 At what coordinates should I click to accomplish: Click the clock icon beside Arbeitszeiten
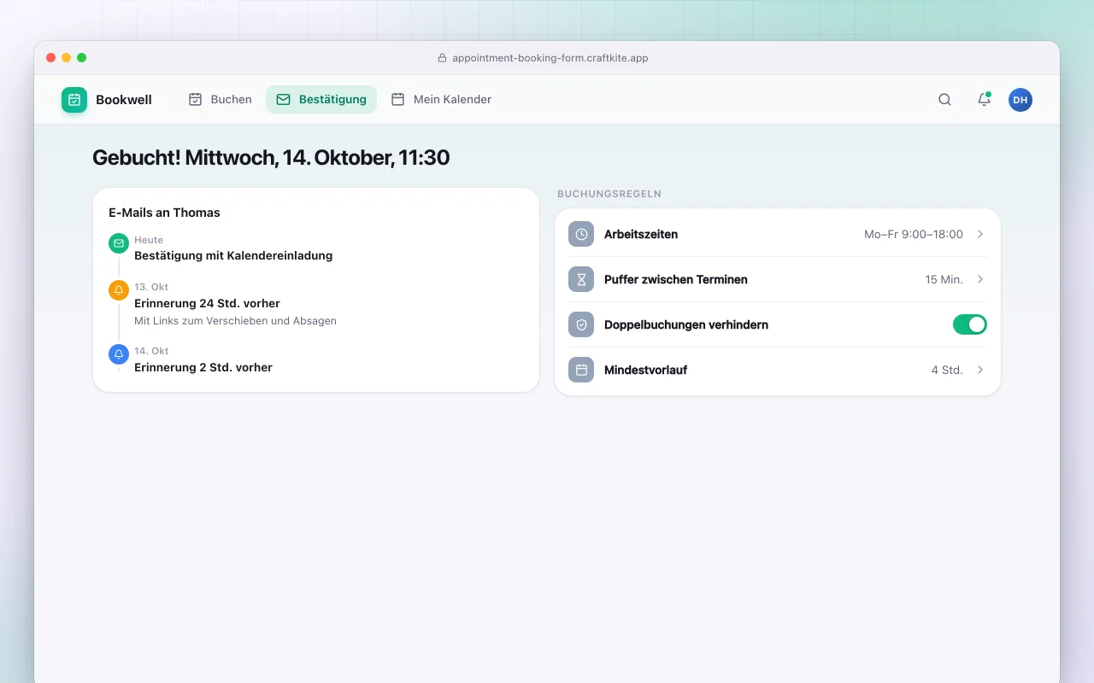[581, 234]
